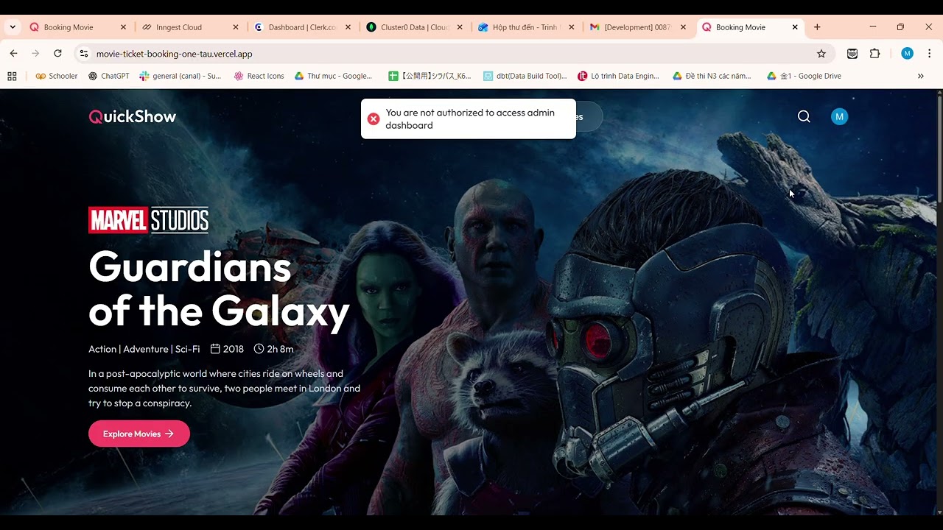This screenshot has width=943, height=530.
Task: Click the Guardians of the Galaxy title
Action: tap(219, 288)
